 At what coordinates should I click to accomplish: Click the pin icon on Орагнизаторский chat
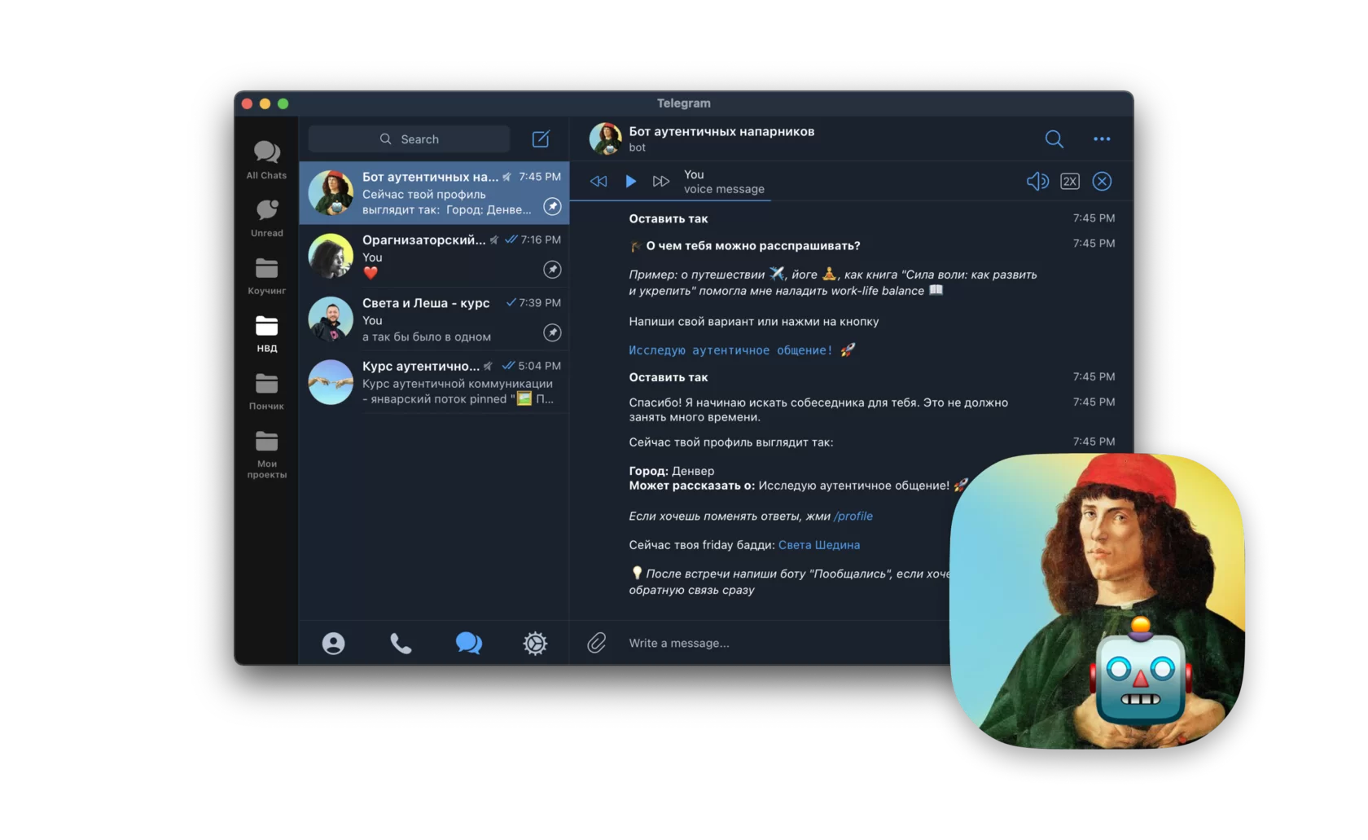click(x=552, y=270)
